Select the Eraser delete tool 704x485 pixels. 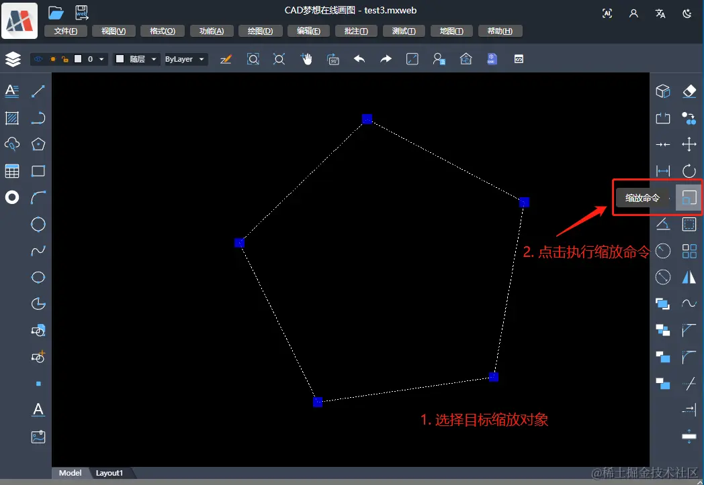[689, 91]
